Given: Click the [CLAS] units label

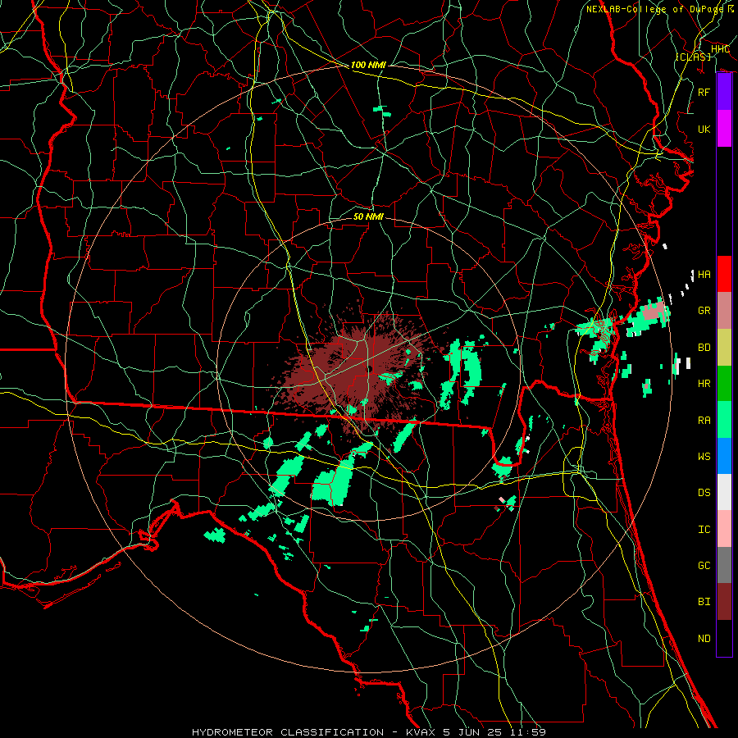Looking at the screenshot, I should pos(693,57).
